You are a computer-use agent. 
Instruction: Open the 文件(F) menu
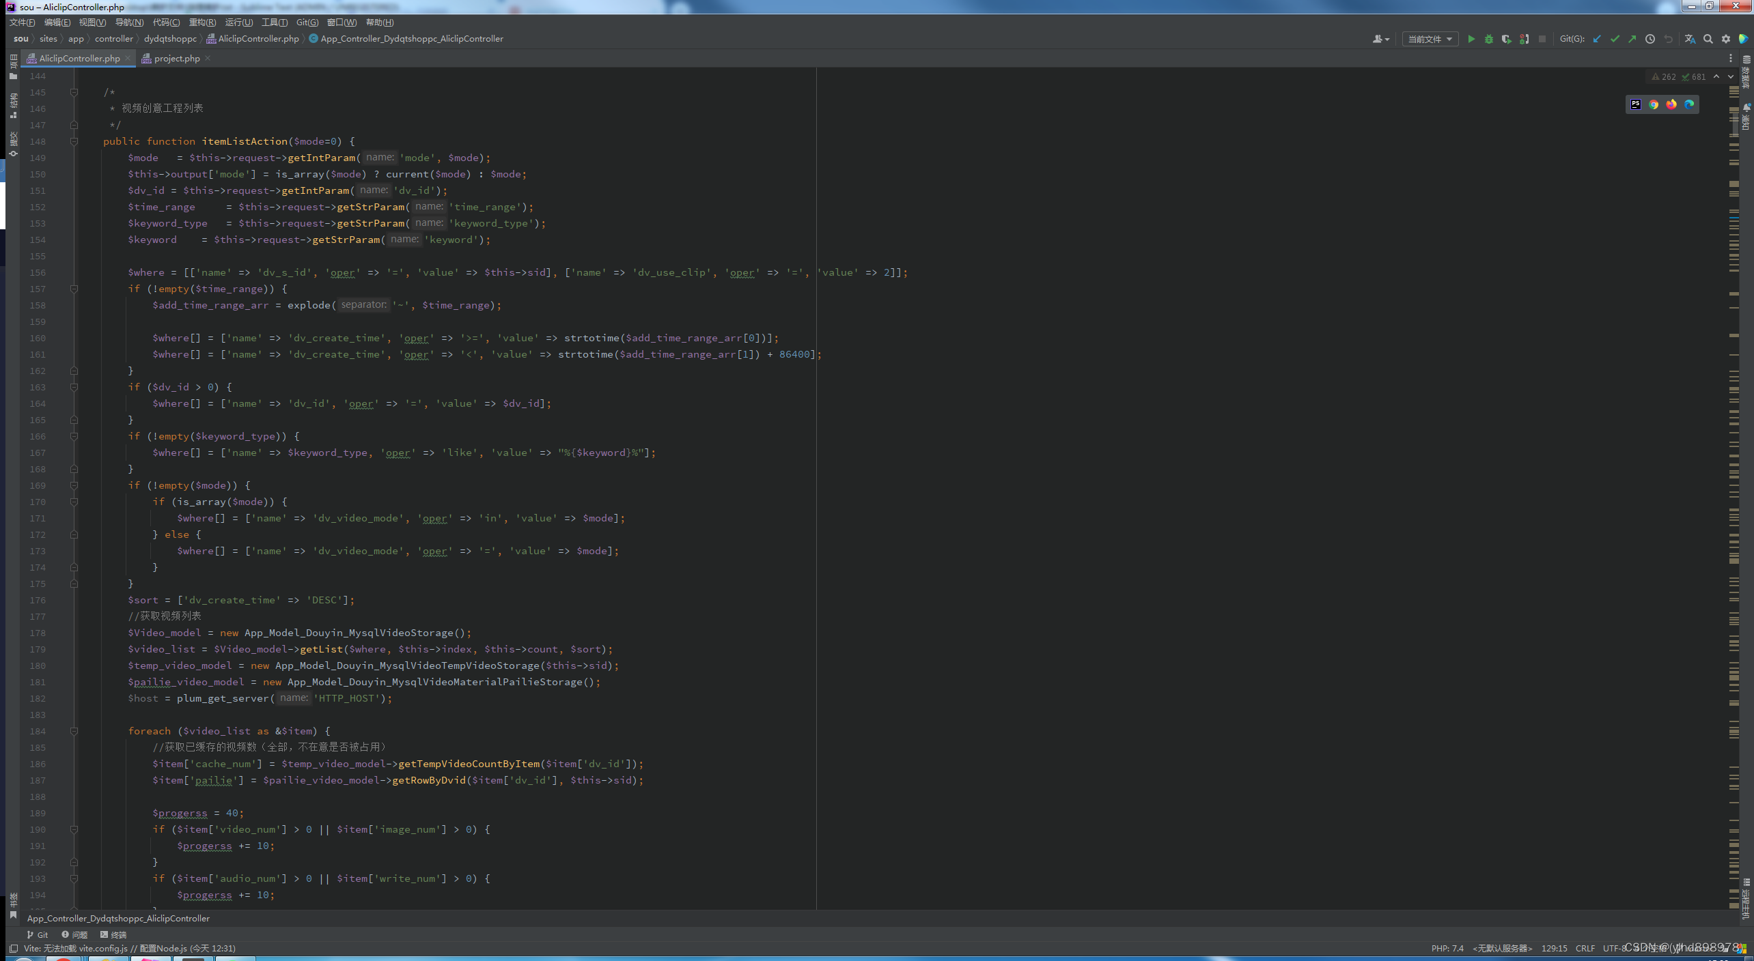(22, 23)
